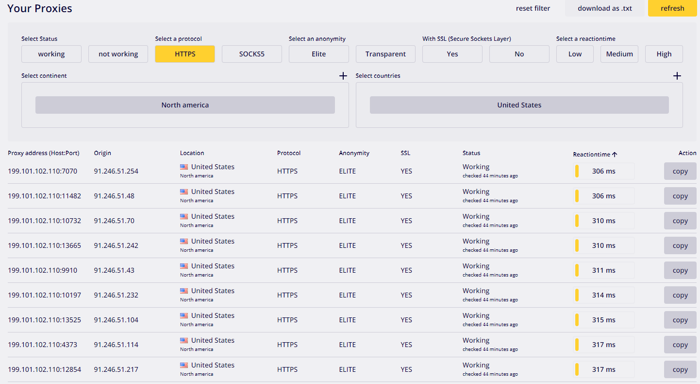The image size is (700, 384).
Task: Toggle the HTTPS protocol filter
Action: [x=184, y=54]
